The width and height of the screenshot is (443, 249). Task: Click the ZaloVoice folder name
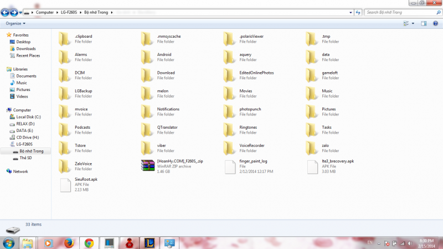[83, 164]
